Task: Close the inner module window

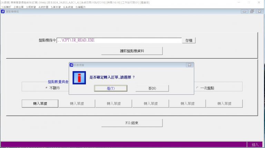Action: point(259,11)
